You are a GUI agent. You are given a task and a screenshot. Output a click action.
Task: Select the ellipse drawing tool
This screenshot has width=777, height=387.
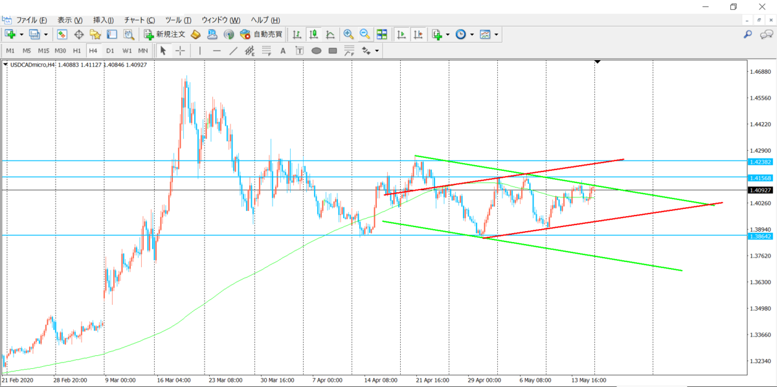click(316, 50)
